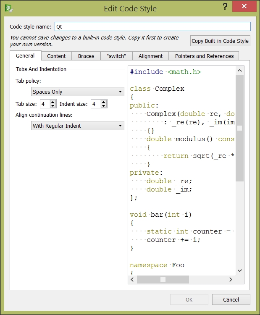Click the "void bar(int i)" line
260x315 pixels.
tap(161, 215)
